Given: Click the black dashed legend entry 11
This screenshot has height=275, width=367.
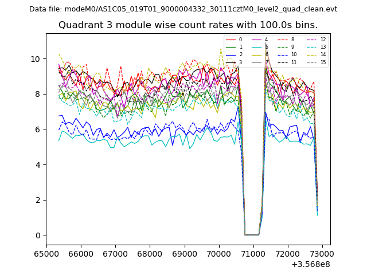Looking at the screenshot, I should [287, 62].
